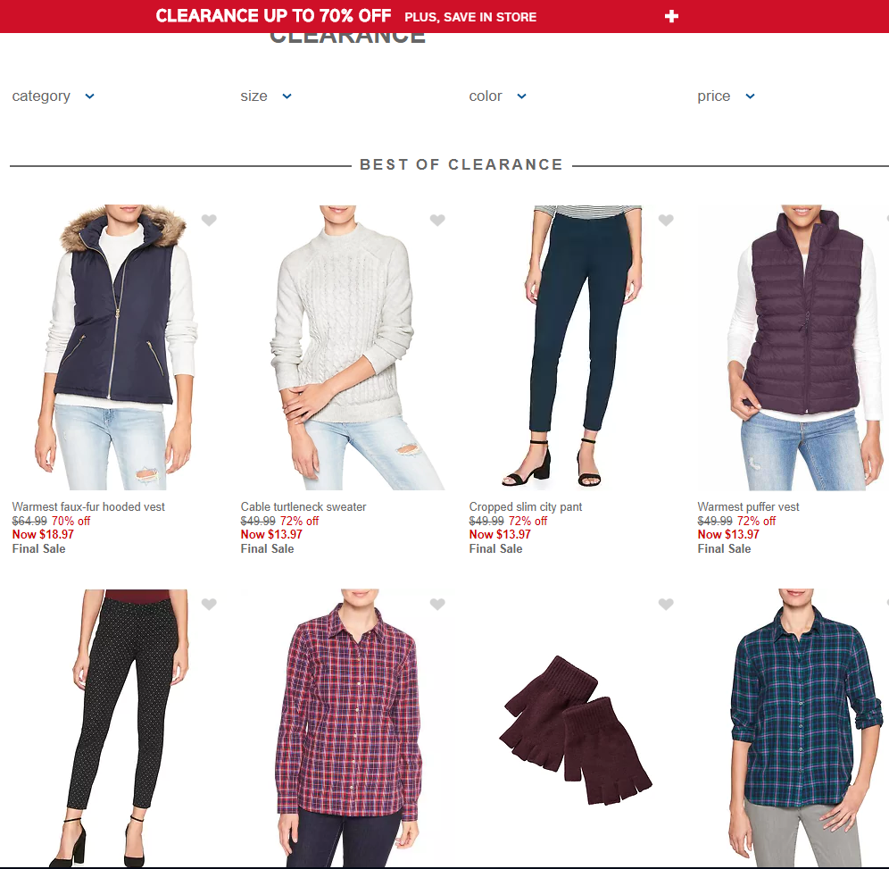889x869 pixels.
Task: Open the category filter dropdown
Action: (x=54, y=96)
